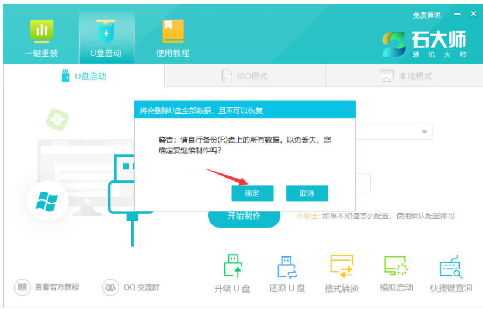Open the 格式转换 format conversion tool
This screenshot has height=309, width=483.
tap(342, 274)
